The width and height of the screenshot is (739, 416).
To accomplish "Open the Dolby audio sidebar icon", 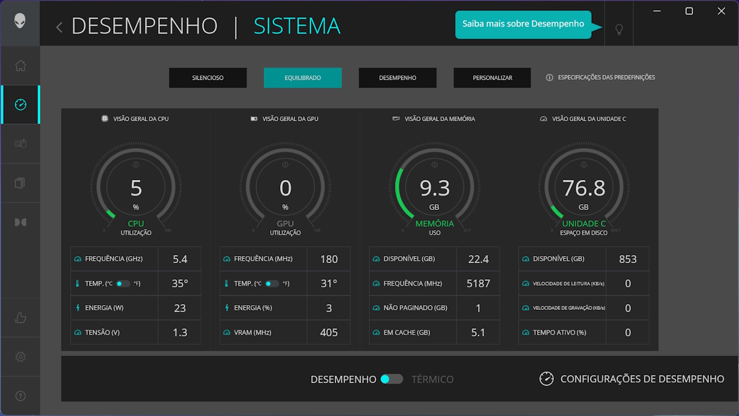I will point(20,222).
